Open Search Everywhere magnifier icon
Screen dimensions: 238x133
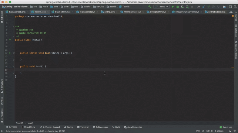click(235, 7)
